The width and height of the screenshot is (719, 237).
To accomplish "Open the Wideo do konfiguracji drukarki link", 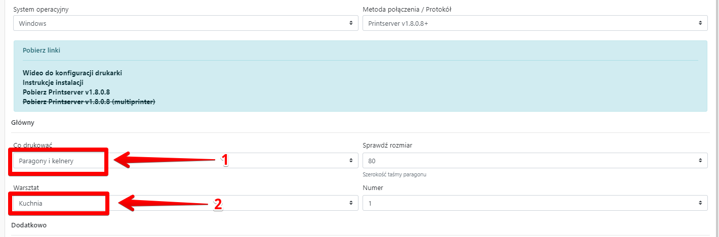I will 72,73.
